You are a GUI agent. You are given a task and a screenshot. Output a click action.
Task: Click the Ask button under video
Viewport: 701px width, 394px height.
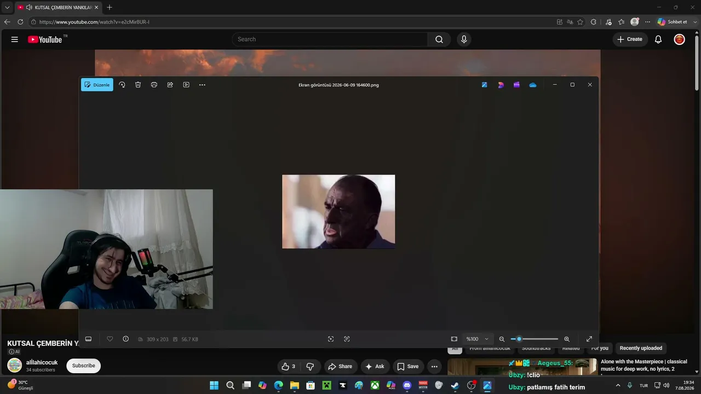375,367
